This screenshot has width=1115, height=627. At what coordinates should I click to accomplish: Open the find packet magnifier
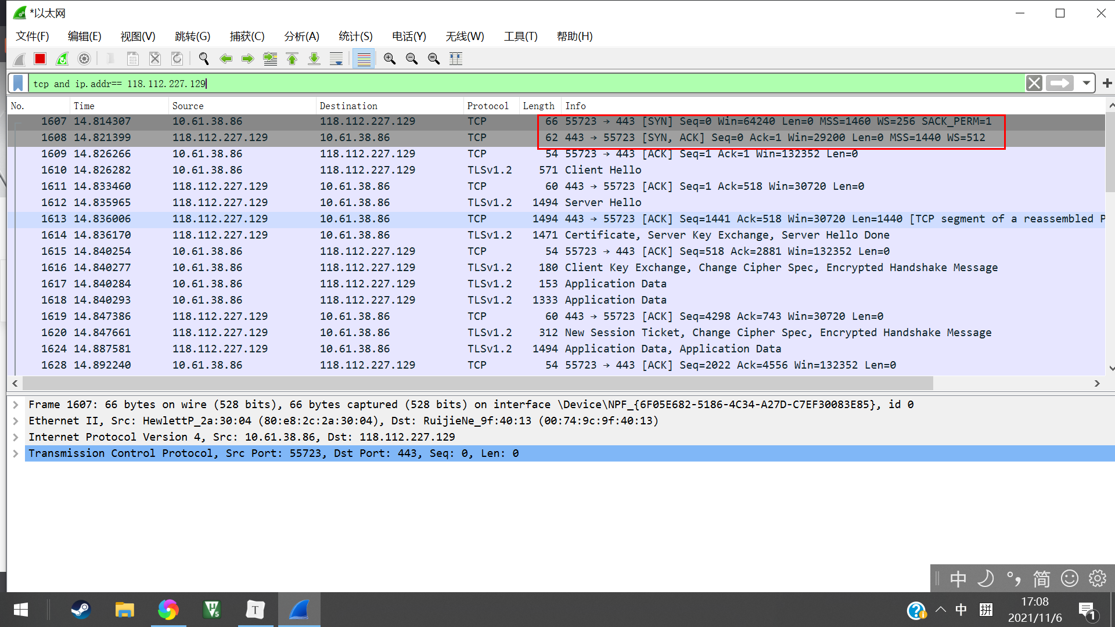pyautogui.click(x=204, y=59)
